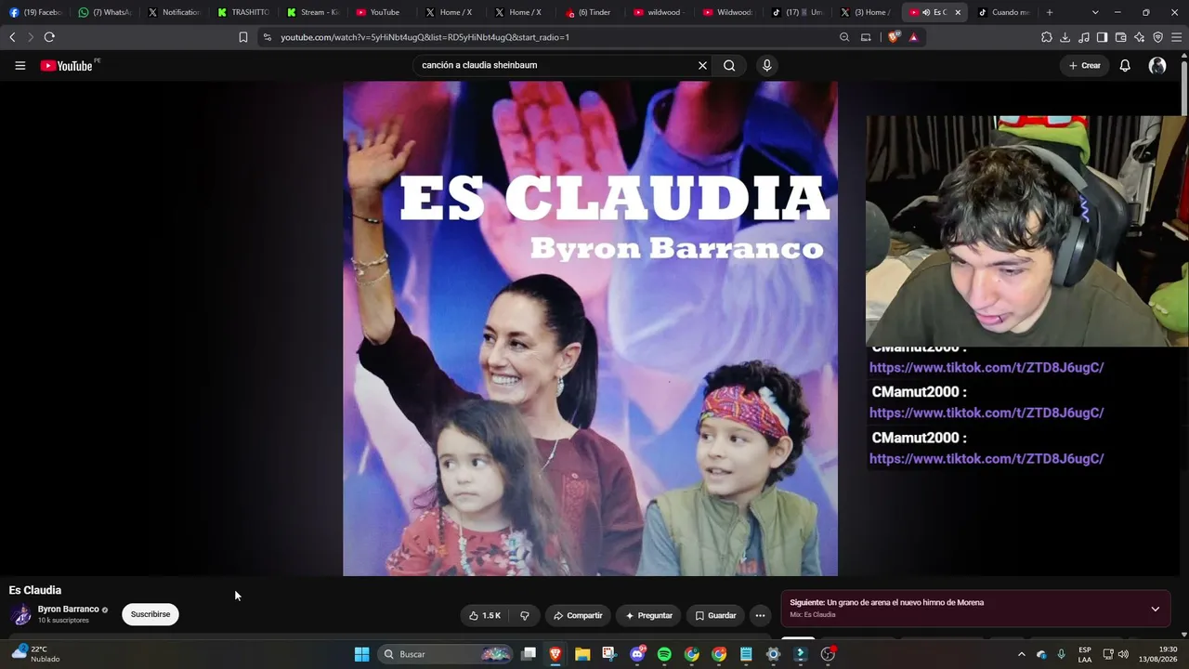Open the zoom magnifier in address bar

tap(844, 37)
